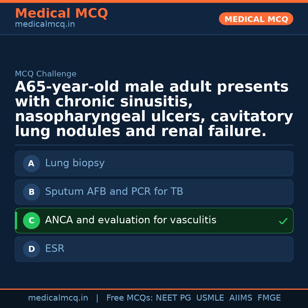This screenshot has height=308, width=308.
Task: Click "FMGE" in the footer
Action: point(269,298)
